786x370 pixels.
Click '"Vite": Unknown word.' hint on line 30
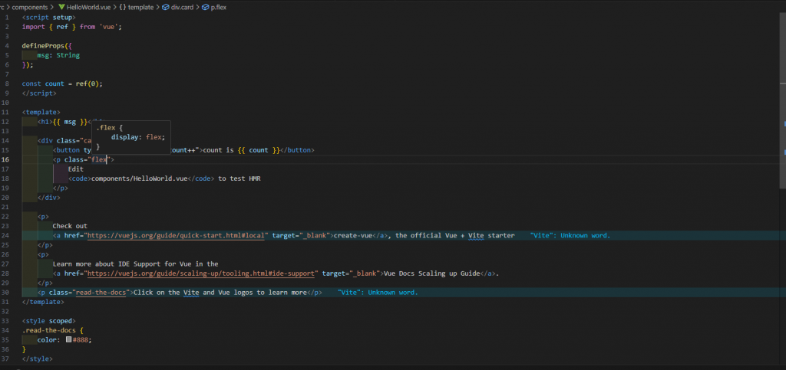pos(378,293)
